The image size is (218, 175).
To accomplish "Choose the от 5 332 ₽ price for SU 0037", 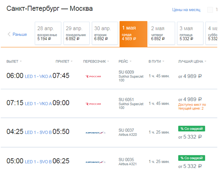I will pyautogui.click(x=190, y=137).
